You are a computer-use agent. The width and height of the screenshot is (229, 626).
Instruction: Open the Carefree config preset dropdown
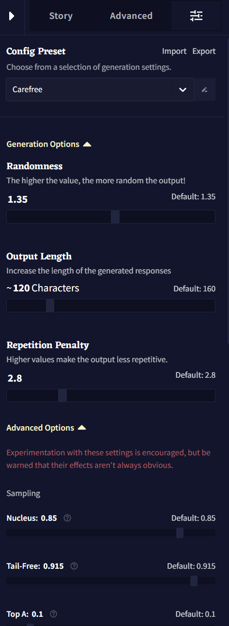click(x=100, y=90)
